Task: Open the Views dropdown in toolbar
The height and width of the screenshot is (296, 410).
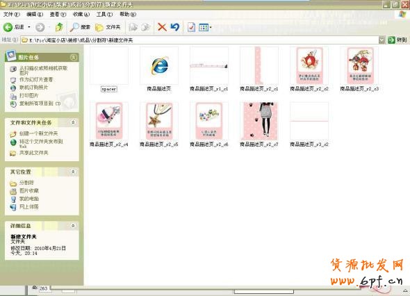Action: [205, 27]
